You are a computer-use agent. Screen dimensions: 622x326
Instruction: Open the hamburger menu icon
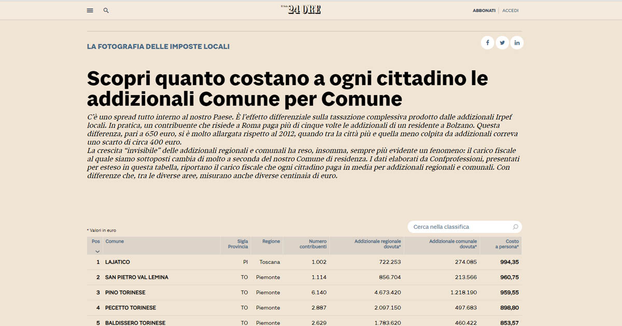[x=90, y=10]
